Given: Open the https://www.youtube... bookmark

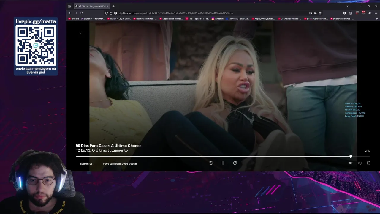Looking at the screenshot, I should 264,19.
